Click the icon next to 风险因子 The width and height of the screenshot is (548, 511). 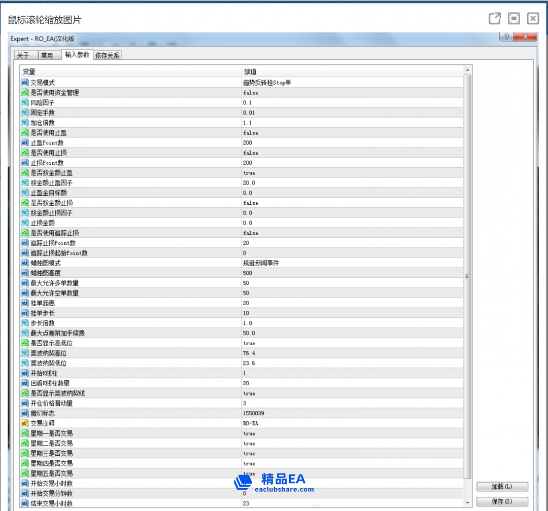24,102
